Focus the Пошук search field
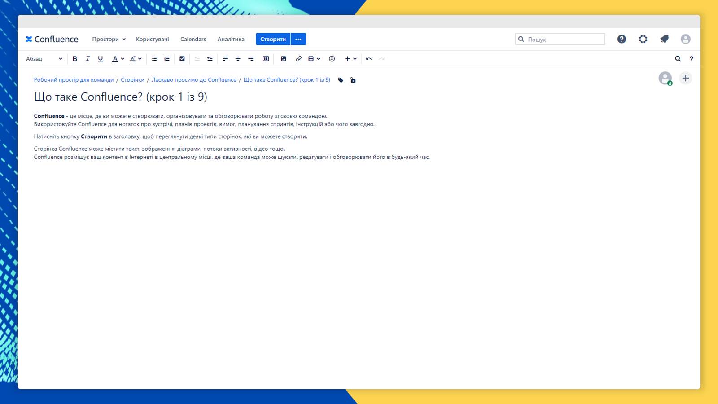Screen dimensions: 718x404 click(560, 39)
